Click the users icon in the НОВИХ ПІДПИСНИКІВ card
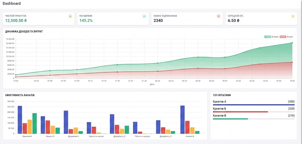 coord(218,16)
